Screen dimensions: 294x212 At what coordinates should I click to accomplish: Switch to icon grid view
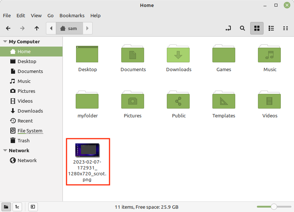pos(257,28)
